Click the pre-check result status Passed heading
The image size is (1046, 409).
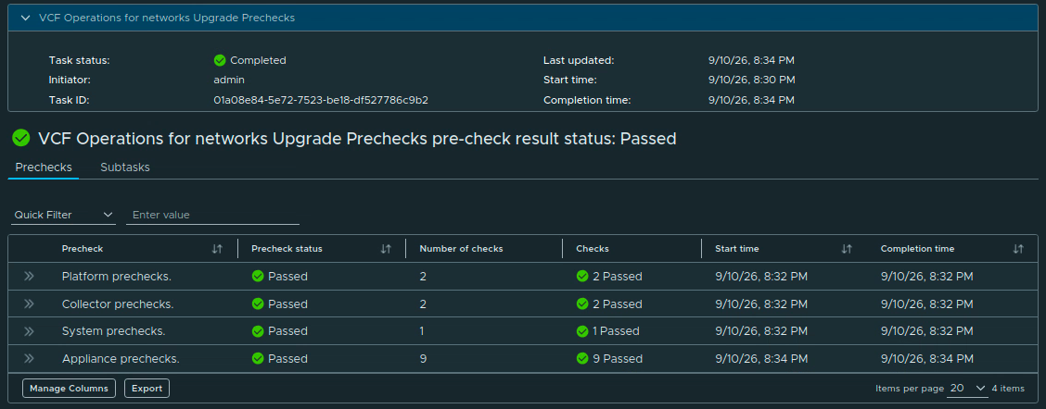358,139
